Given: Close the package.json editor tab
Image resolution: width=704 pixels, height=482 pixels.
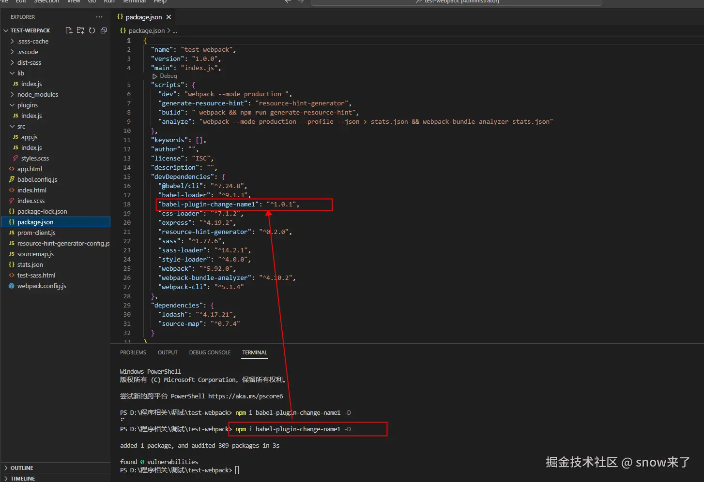Looking at the screenshot, I should pos(168,17).
